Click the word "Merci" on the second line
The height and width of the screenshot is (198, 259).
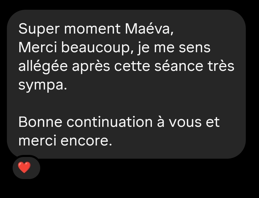coord(38,47)
